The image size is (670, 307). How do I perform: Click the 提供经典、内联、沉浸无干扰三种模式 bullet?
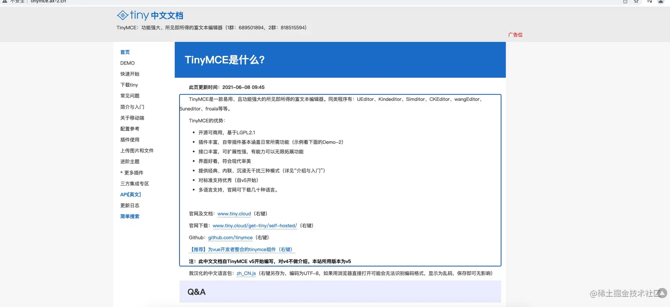[x=262, y=171]
